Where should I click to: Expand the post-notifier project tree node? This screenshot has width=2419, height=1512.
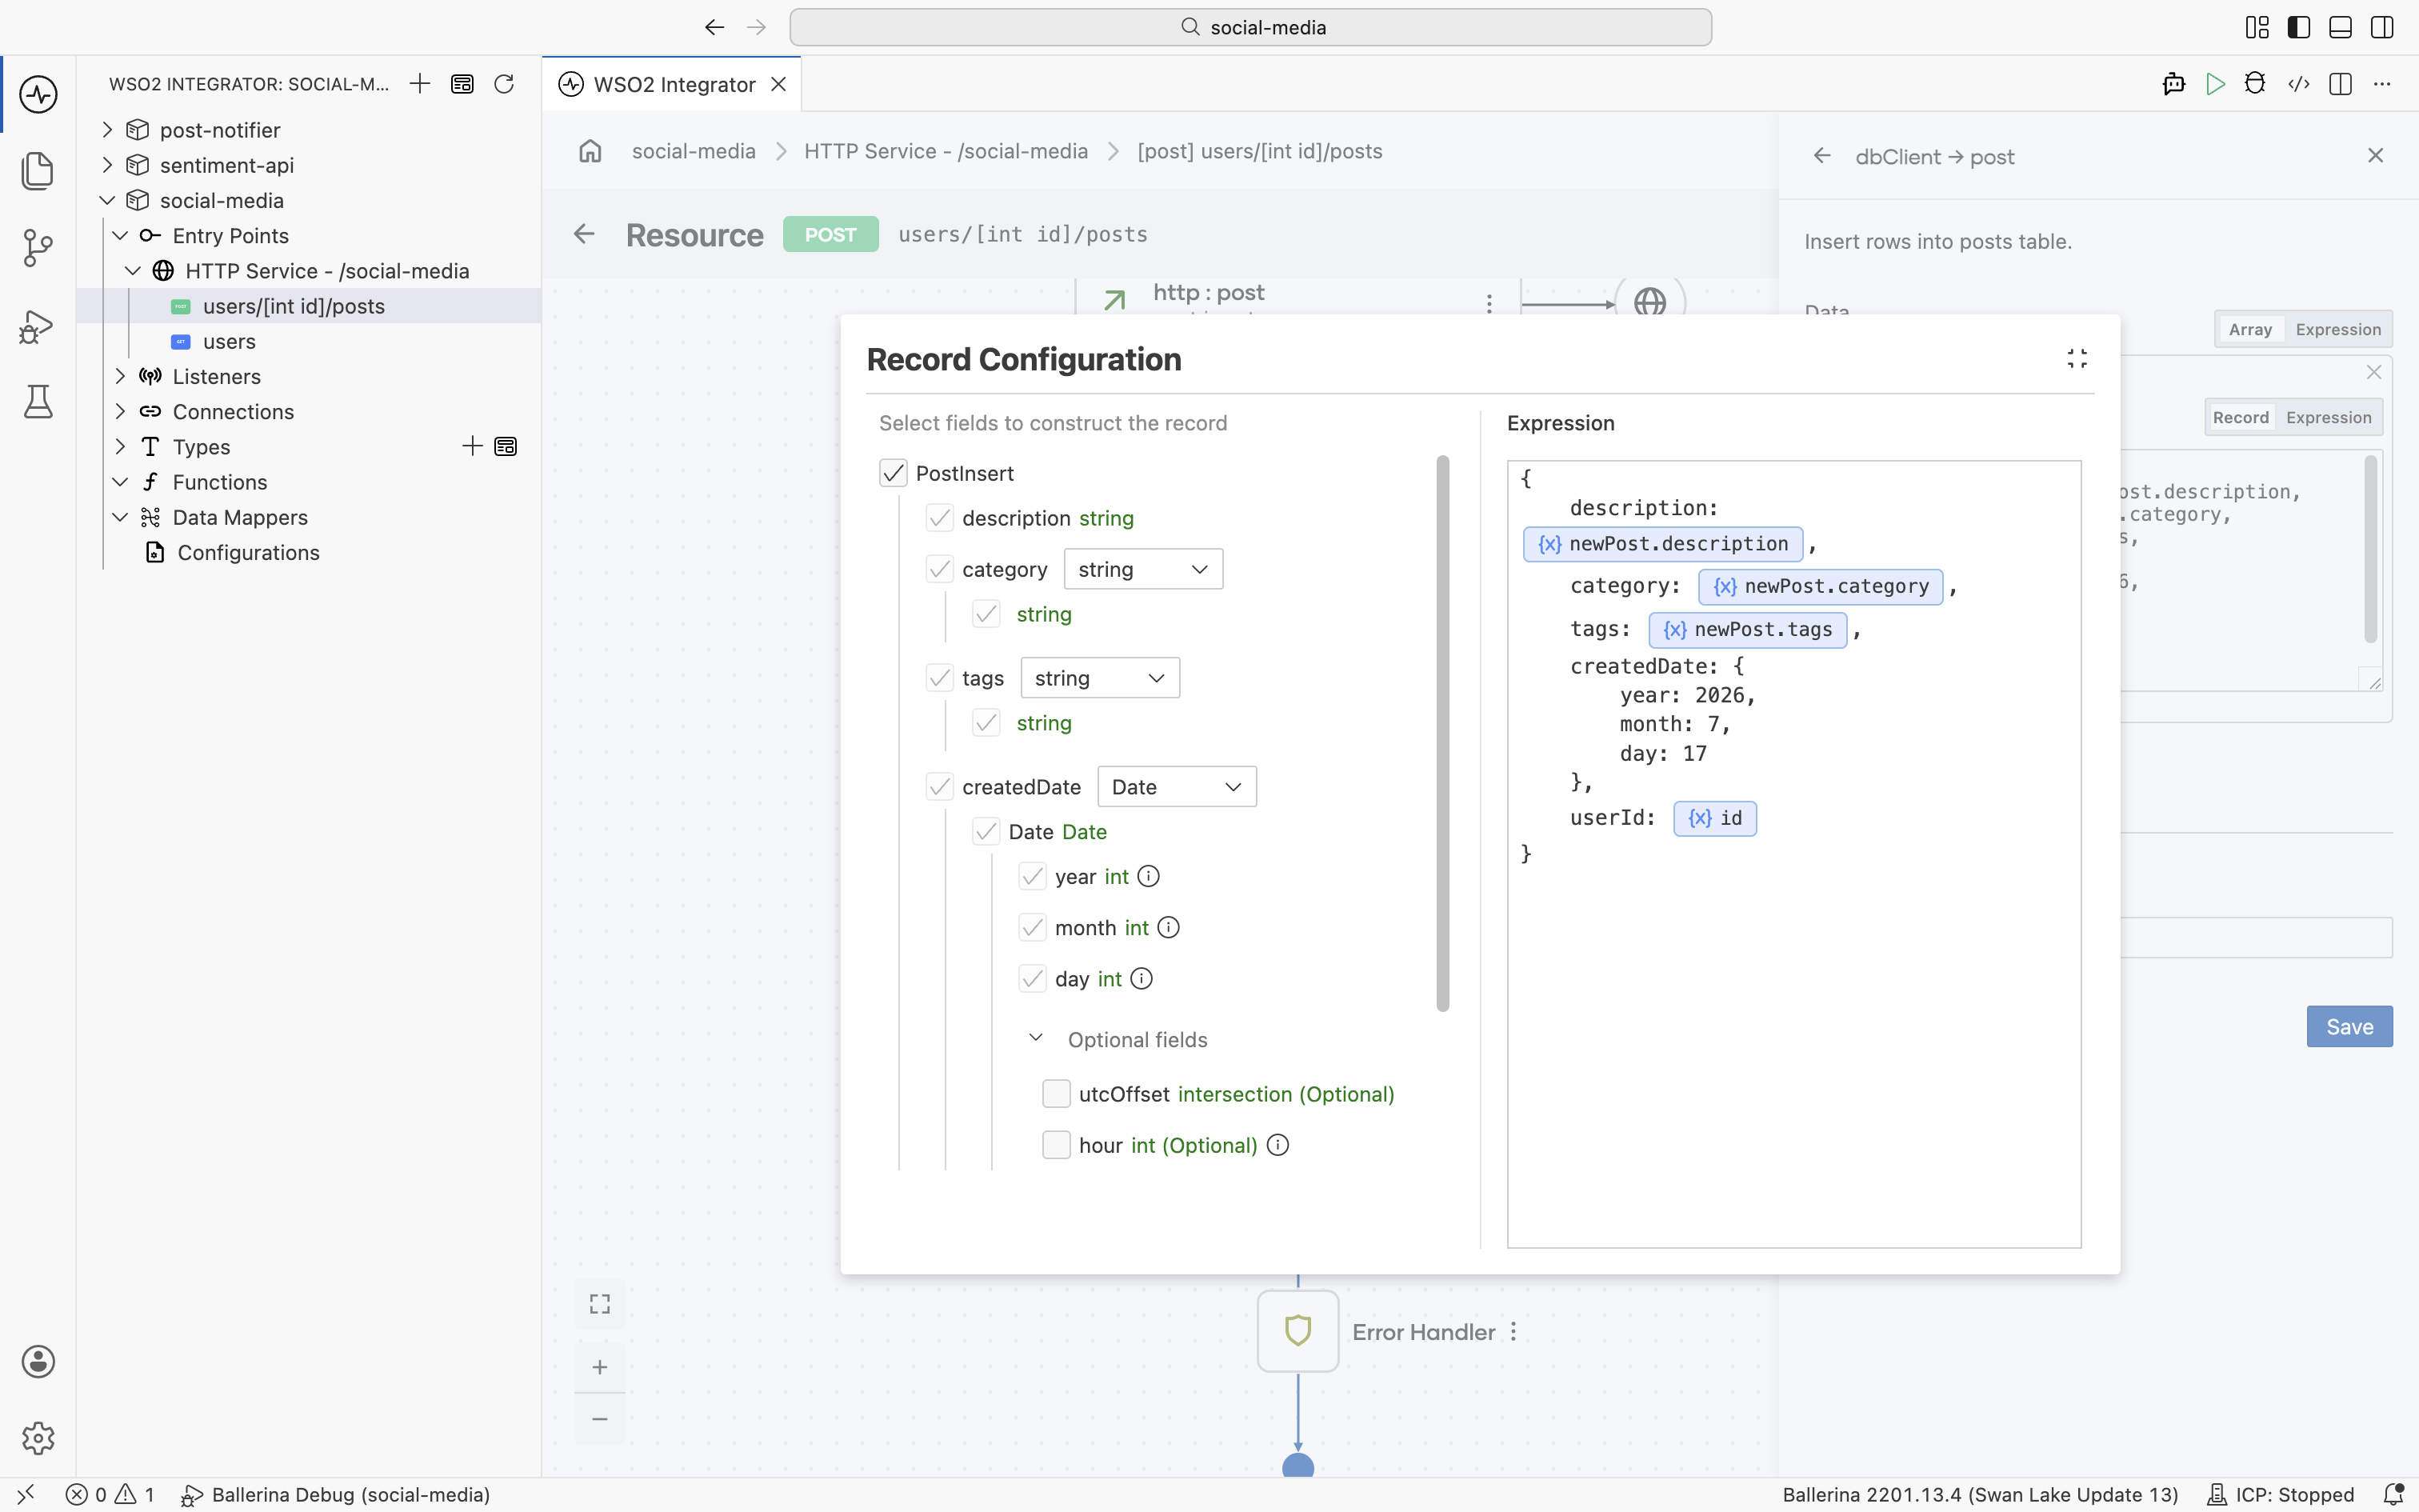[108, 130]
